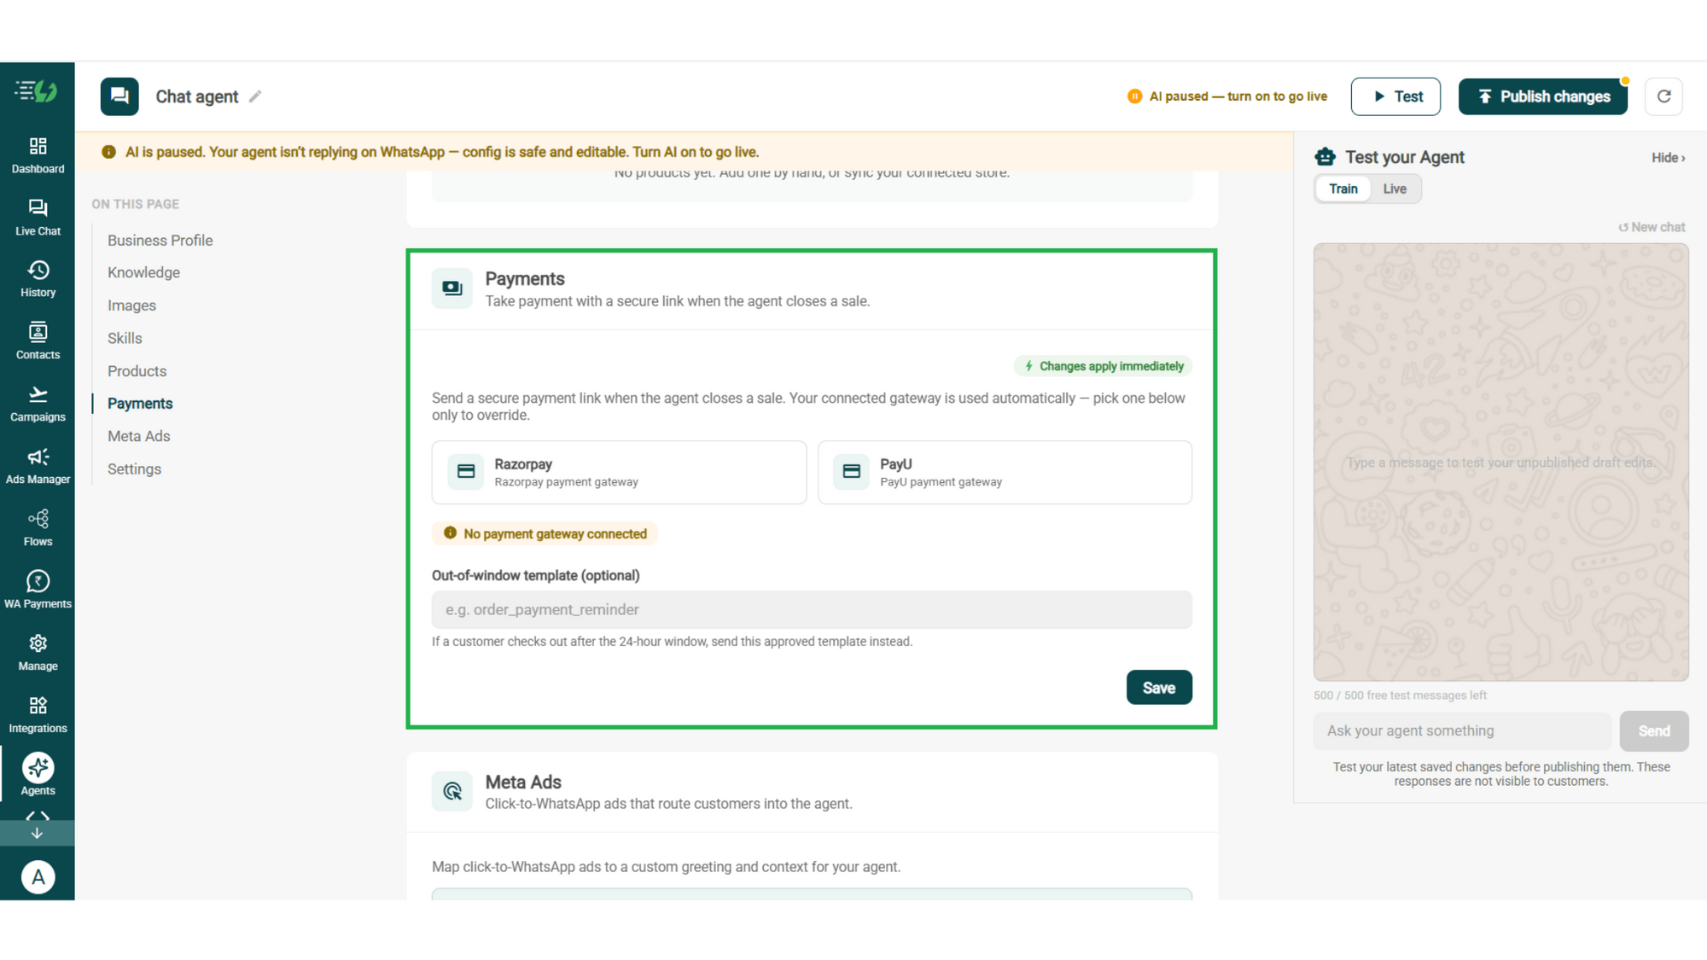Open Live Chat from the sidebar
The image size is (1707, 960).
point(38,218)
